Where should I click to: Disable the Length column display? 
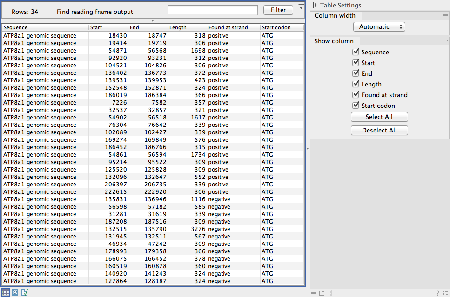click(356, 84)
